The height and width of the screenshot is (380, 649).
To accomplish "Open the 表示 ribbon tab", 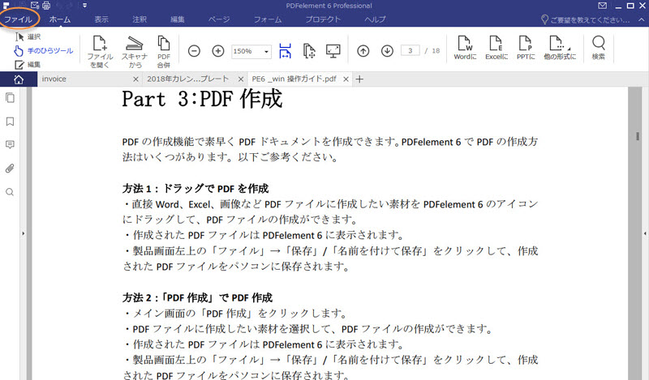I will [101, 19].
